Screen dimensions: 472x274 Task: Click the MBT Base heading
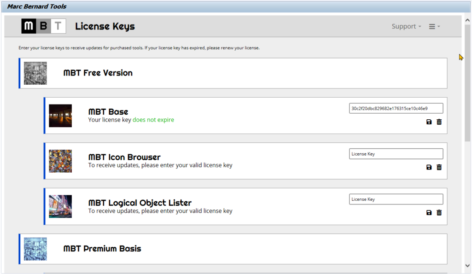(x=108, y=111)
